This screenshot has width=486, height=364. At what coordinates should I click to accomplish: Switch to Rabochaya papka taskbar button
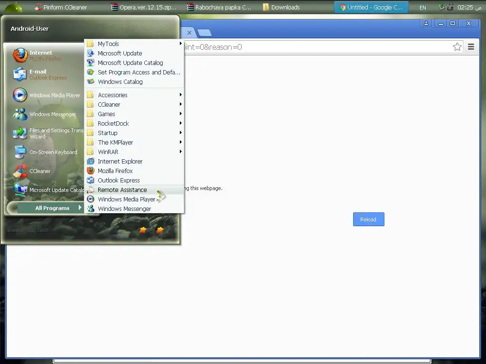point(219,7)
